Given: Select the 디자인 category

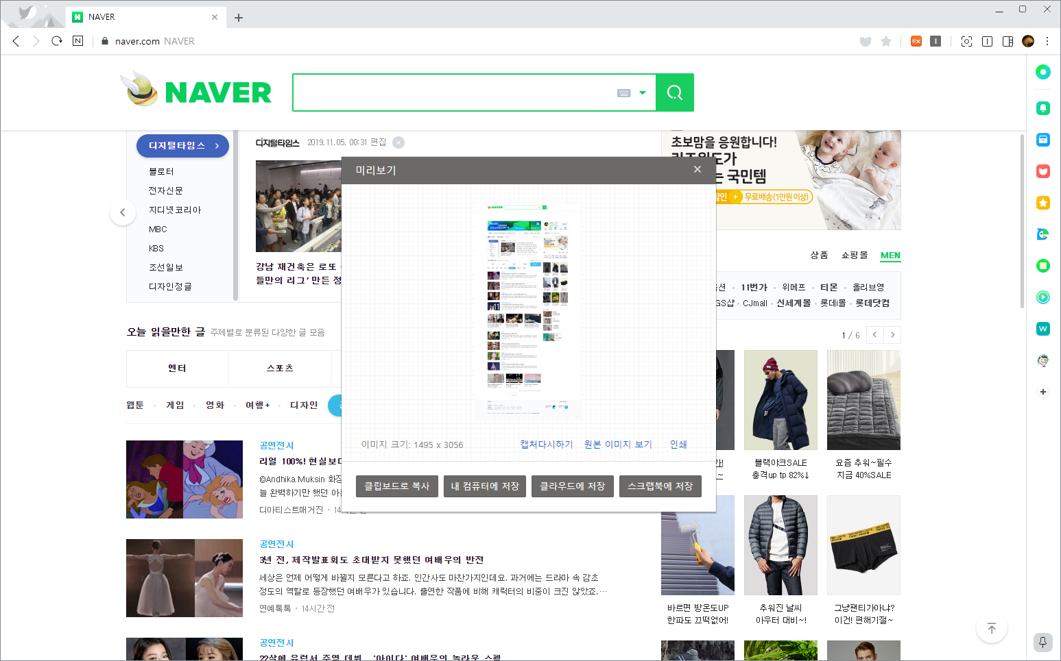Looking at the screenshot, I should click(304, 405).
